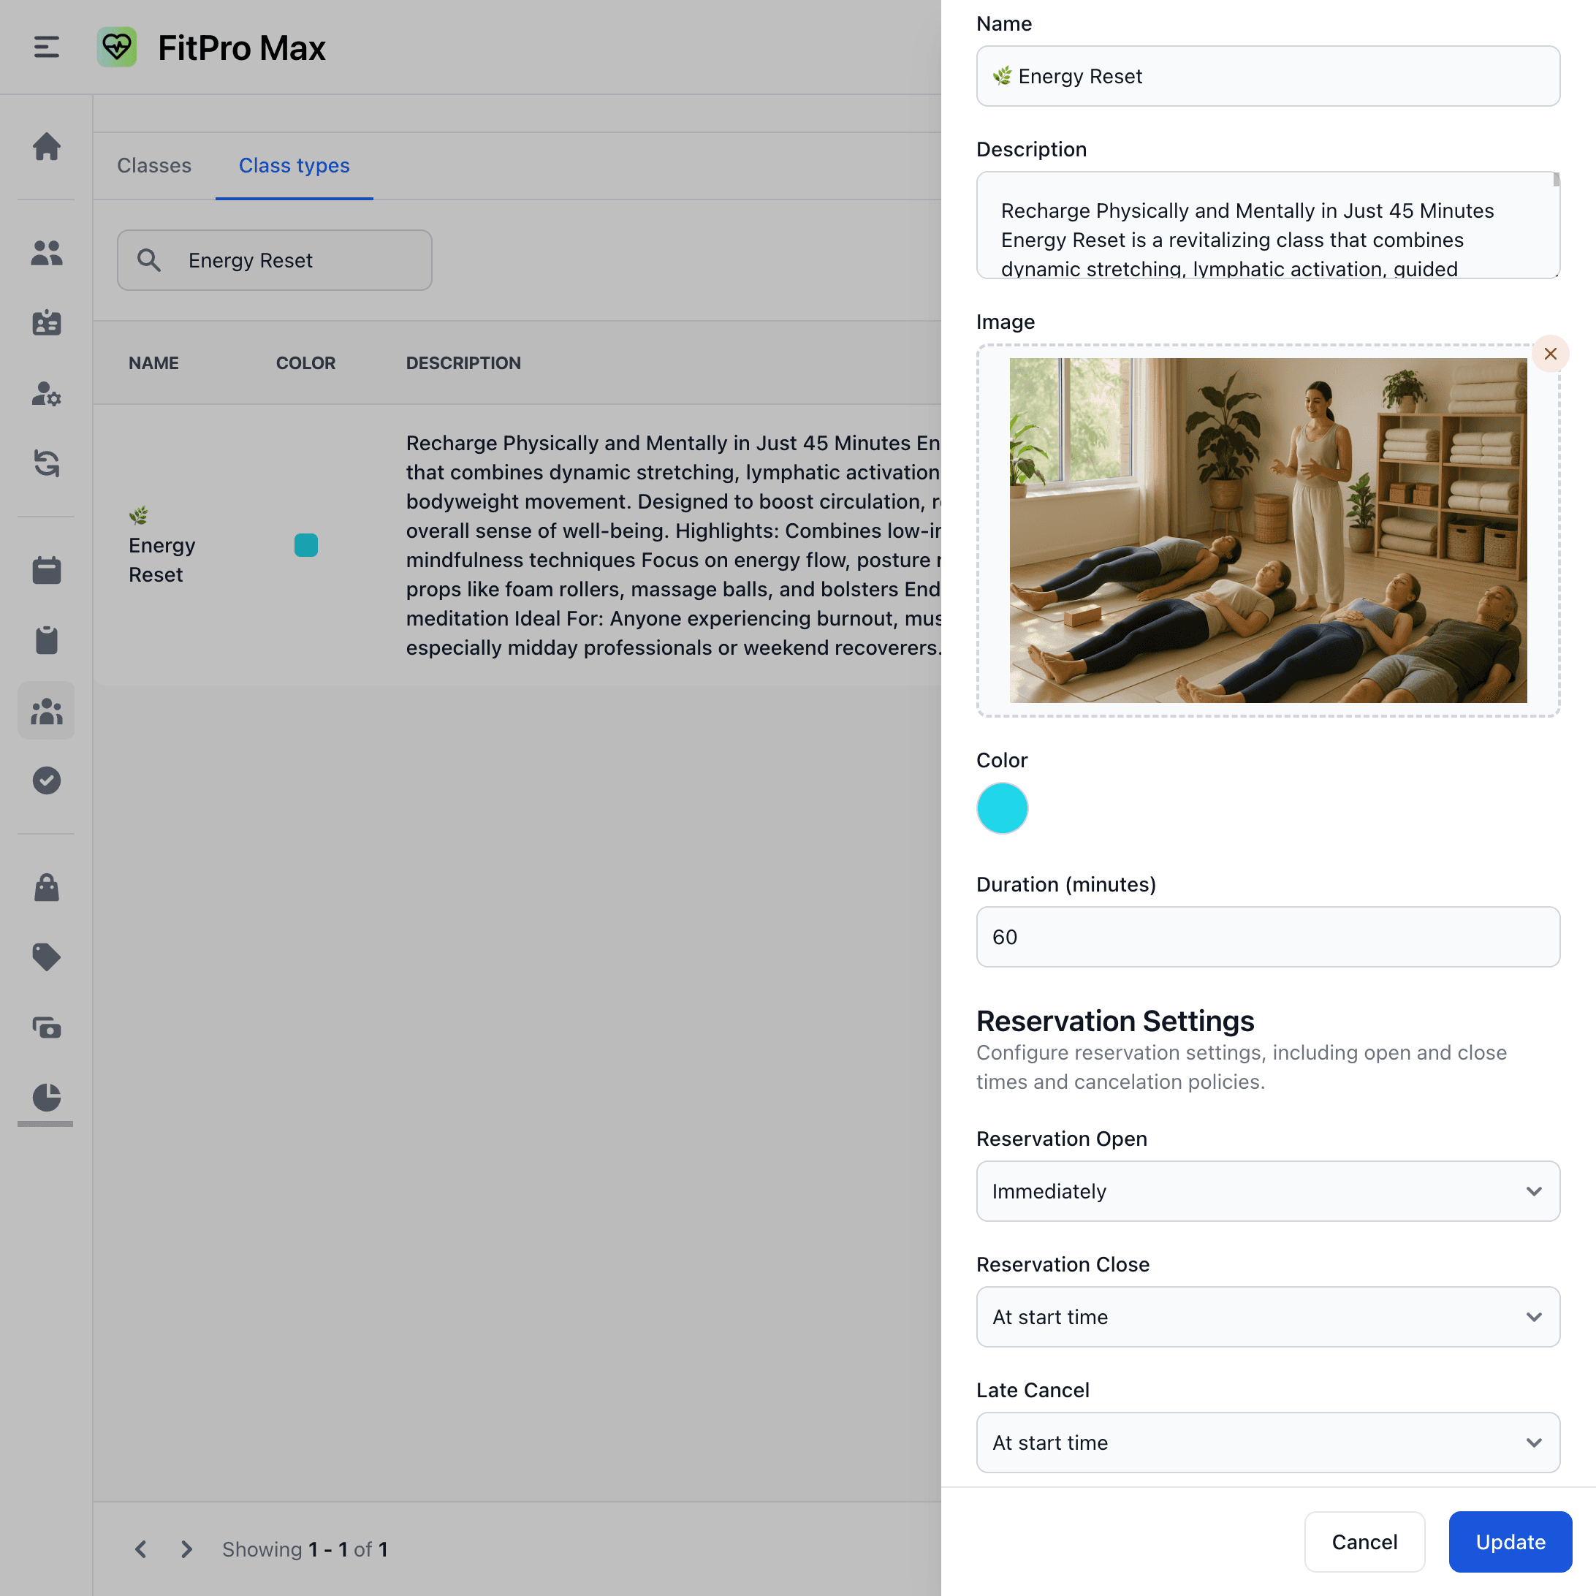
Task: Open the cyan color picker swatch
Action: click(1001, 808)
